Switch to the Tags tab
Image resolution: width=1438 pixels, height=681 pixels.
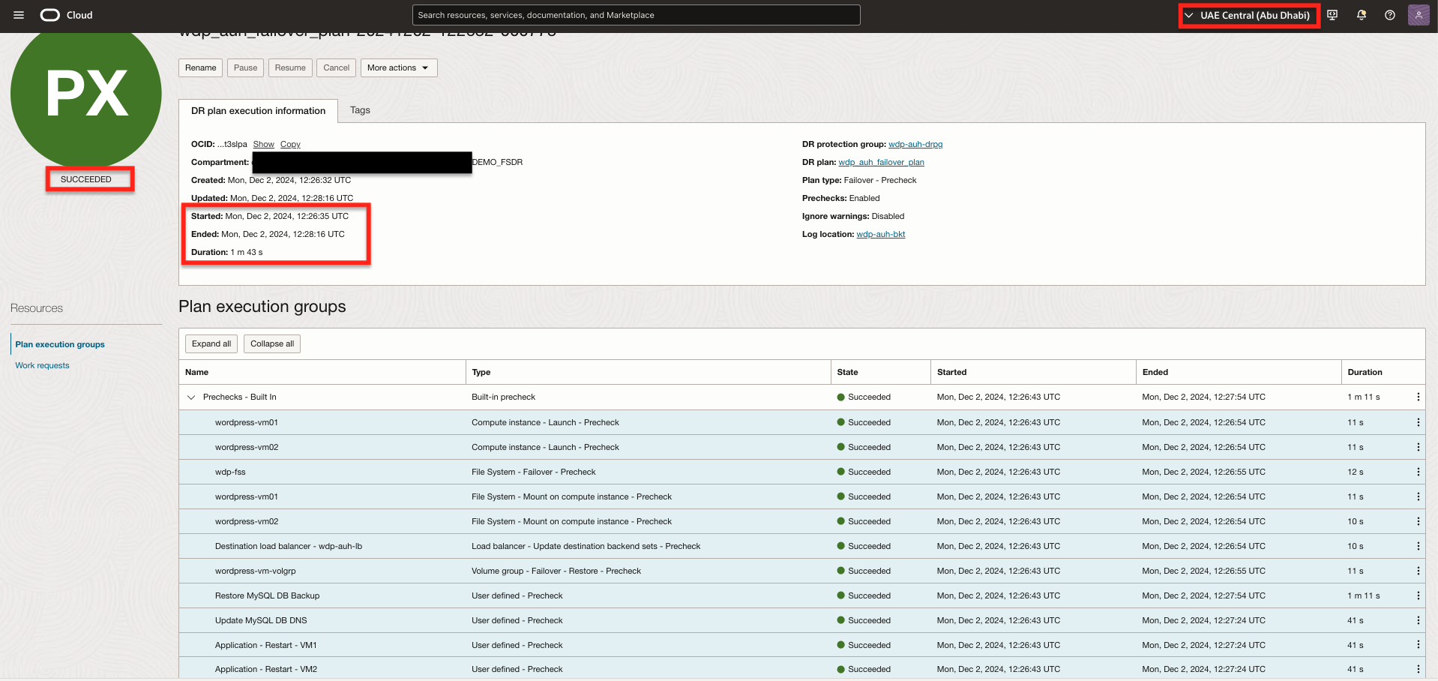pos(360,110)
